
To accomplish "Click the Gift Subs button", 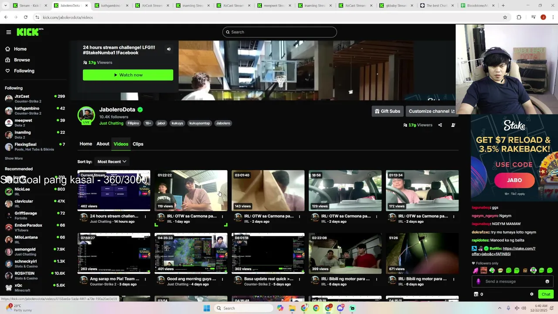I will 388,111.
